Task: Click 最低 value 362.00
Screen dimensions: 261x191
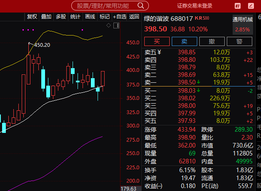Action: (x=187, y=145)
